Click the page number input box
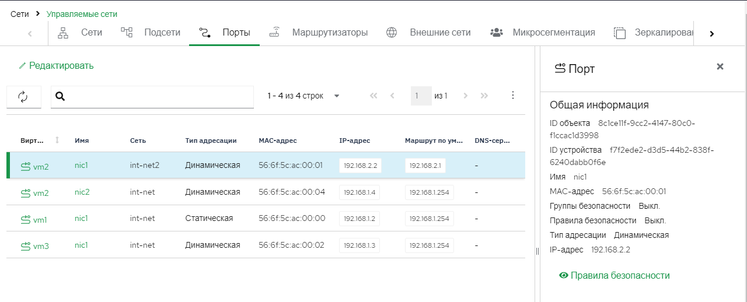The height and width of the screenshot is (302, 747). point(421,96)
